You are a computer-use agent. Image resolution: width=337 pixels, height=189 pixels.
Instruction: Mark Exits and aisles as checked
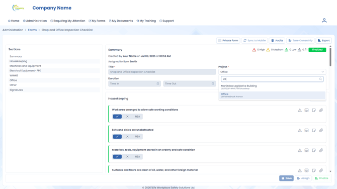[x=117, y=137]
